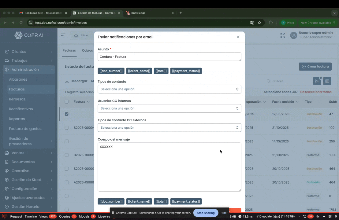Open fullscreen expand icon in header

[x=283, y=35]
